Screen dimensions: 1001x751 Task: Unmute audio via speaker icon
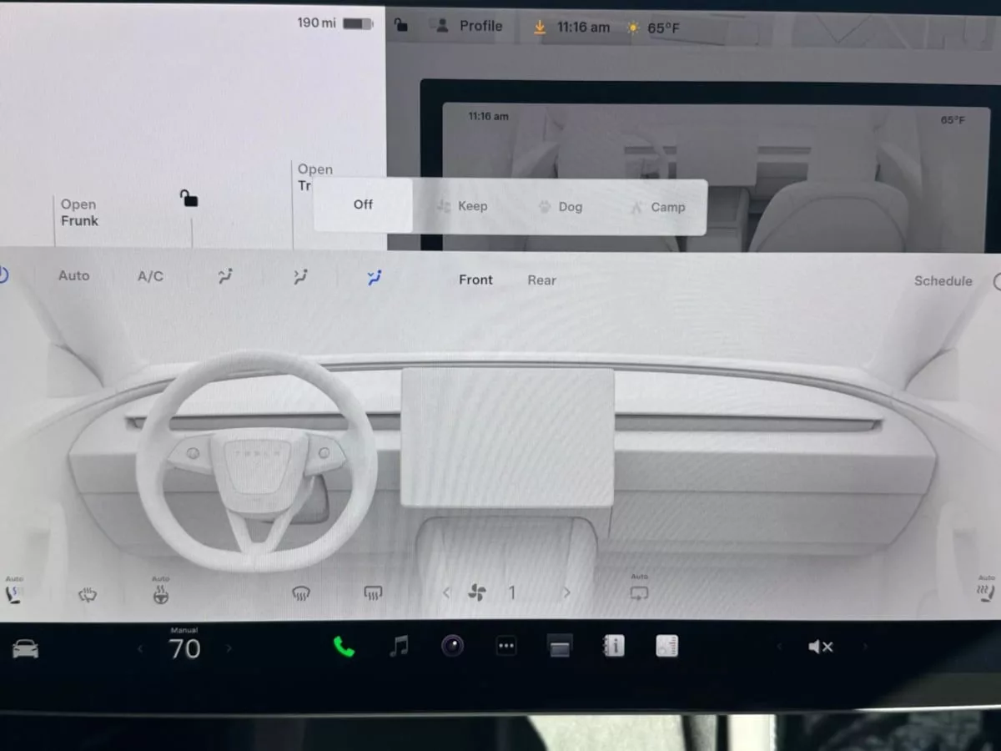(821, 647)
